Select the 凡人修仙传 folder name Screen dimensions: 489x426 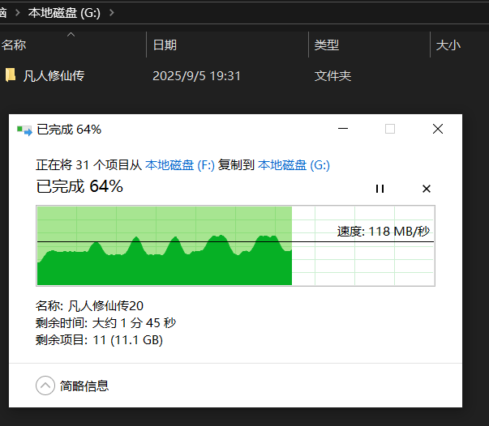(54, 76)
